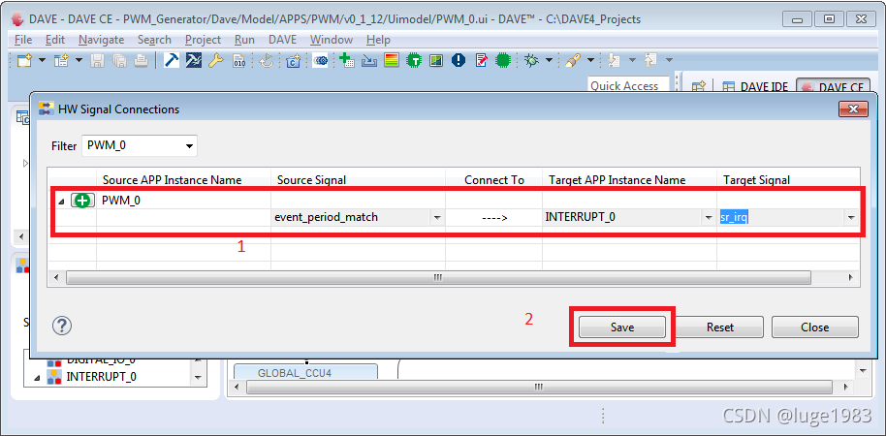
Task: Click the PWM_0 source instance cell
Action: tap(183, 201)
